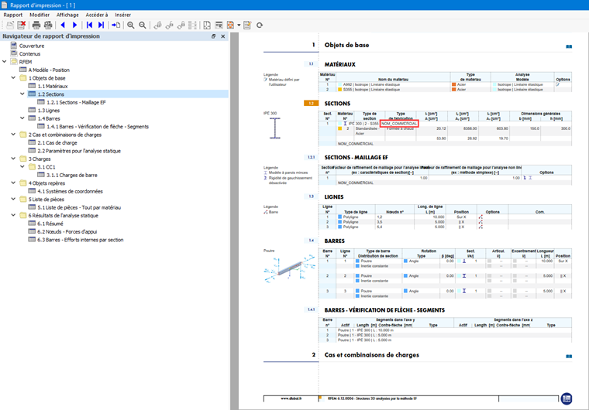Collapse the 1.2 Sections node
589x410 pixels.
coord(22,94)
